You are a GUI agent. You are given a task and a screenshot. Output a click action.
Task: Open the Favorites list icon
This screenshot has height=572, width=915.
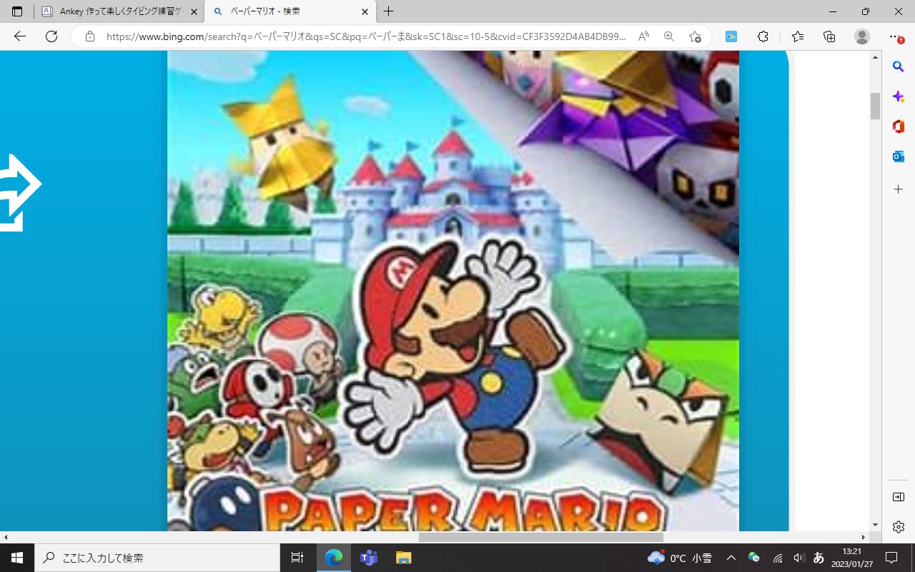(x=798, y=36)
